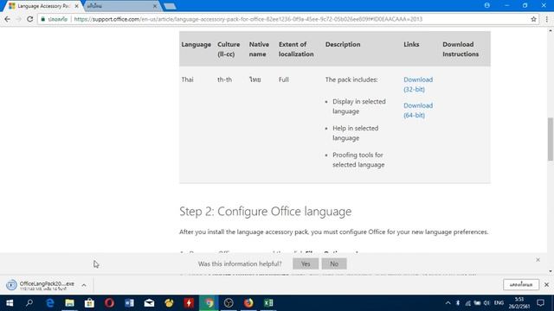The image size is (554, 311).
Task: Open the Chrome three-dot menu
Action: (x=546, y=19)
